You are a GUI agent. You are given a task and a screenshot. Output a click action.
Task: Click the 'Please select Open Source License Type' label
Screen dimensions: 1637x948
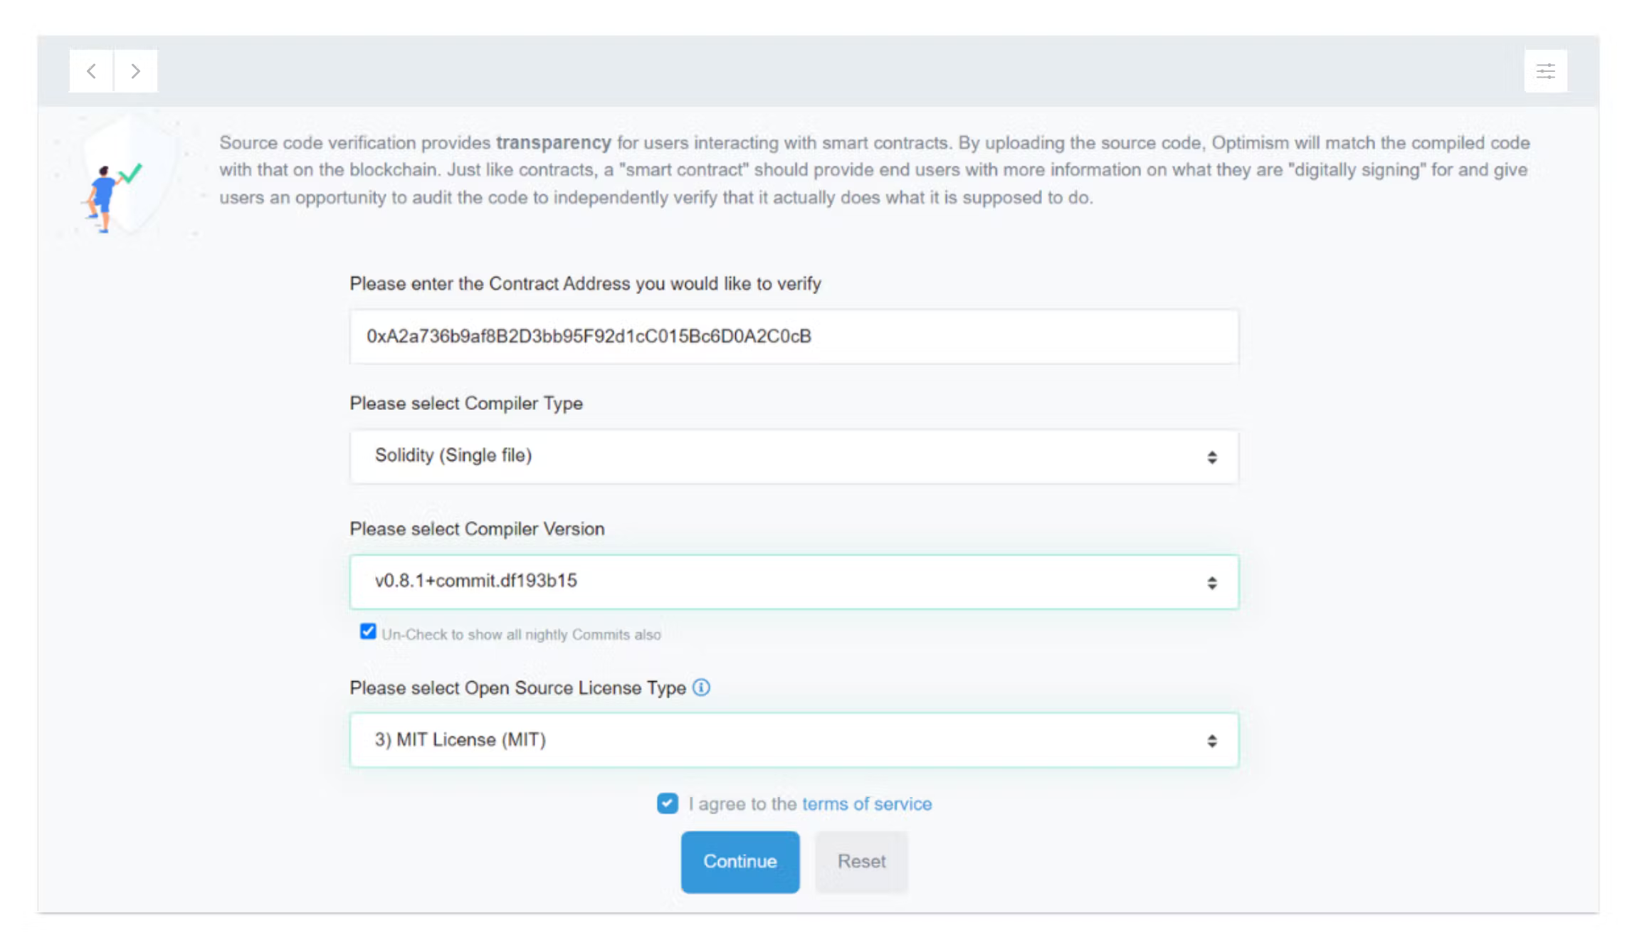click(x=517, y=688)
